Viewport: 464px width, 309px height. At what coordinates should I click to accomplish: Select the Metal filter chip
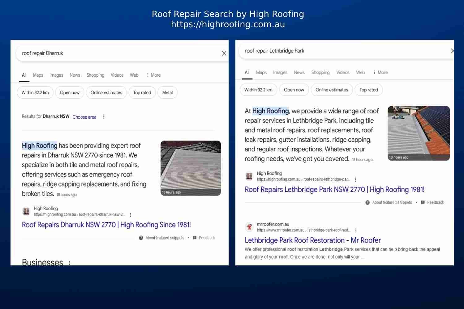167,92
